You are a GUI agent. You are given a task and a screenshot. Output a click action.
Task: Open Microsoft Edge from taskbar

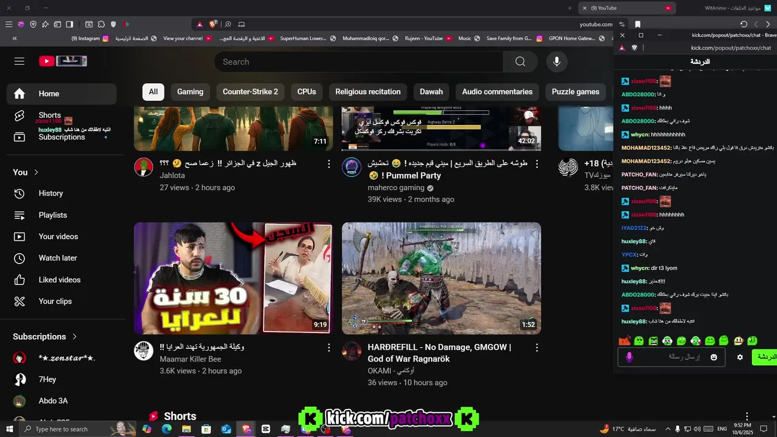(x=166, y=429)
